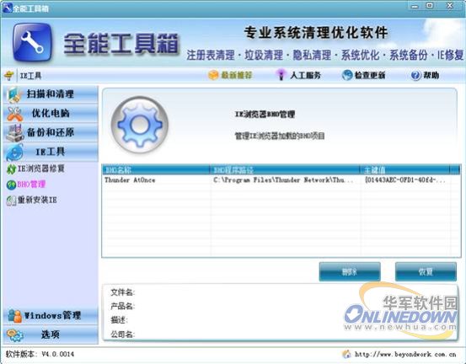Screen dimensions: 466x364
Task: Click the 删除 button
Action: click(350, 271)
